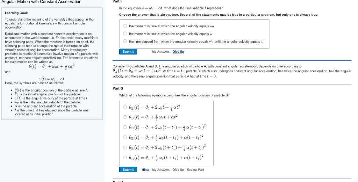Image resolution: width=358 pixels, height=182 pixels.
Task: Click the Part F heading
Action: coord(117,2)
